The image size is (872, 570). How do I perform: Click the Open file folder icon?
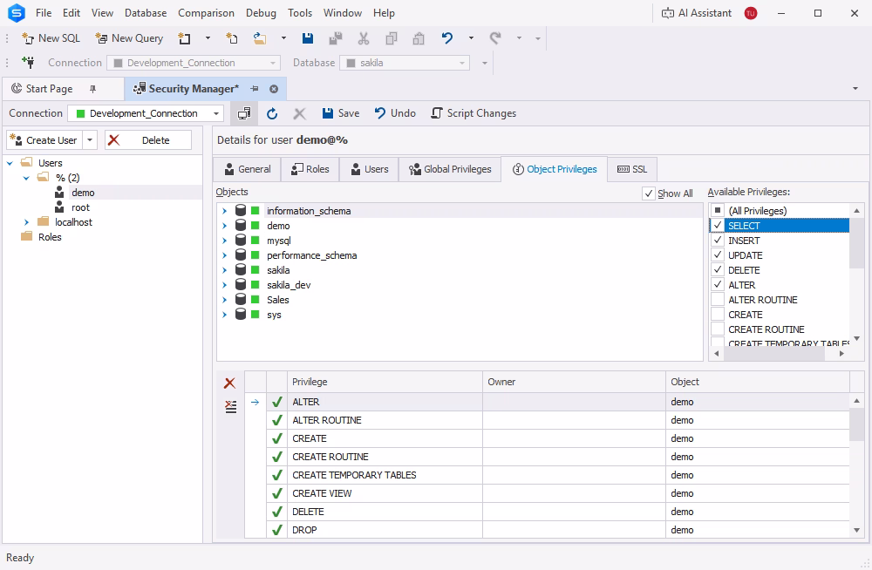pos(260,38)
